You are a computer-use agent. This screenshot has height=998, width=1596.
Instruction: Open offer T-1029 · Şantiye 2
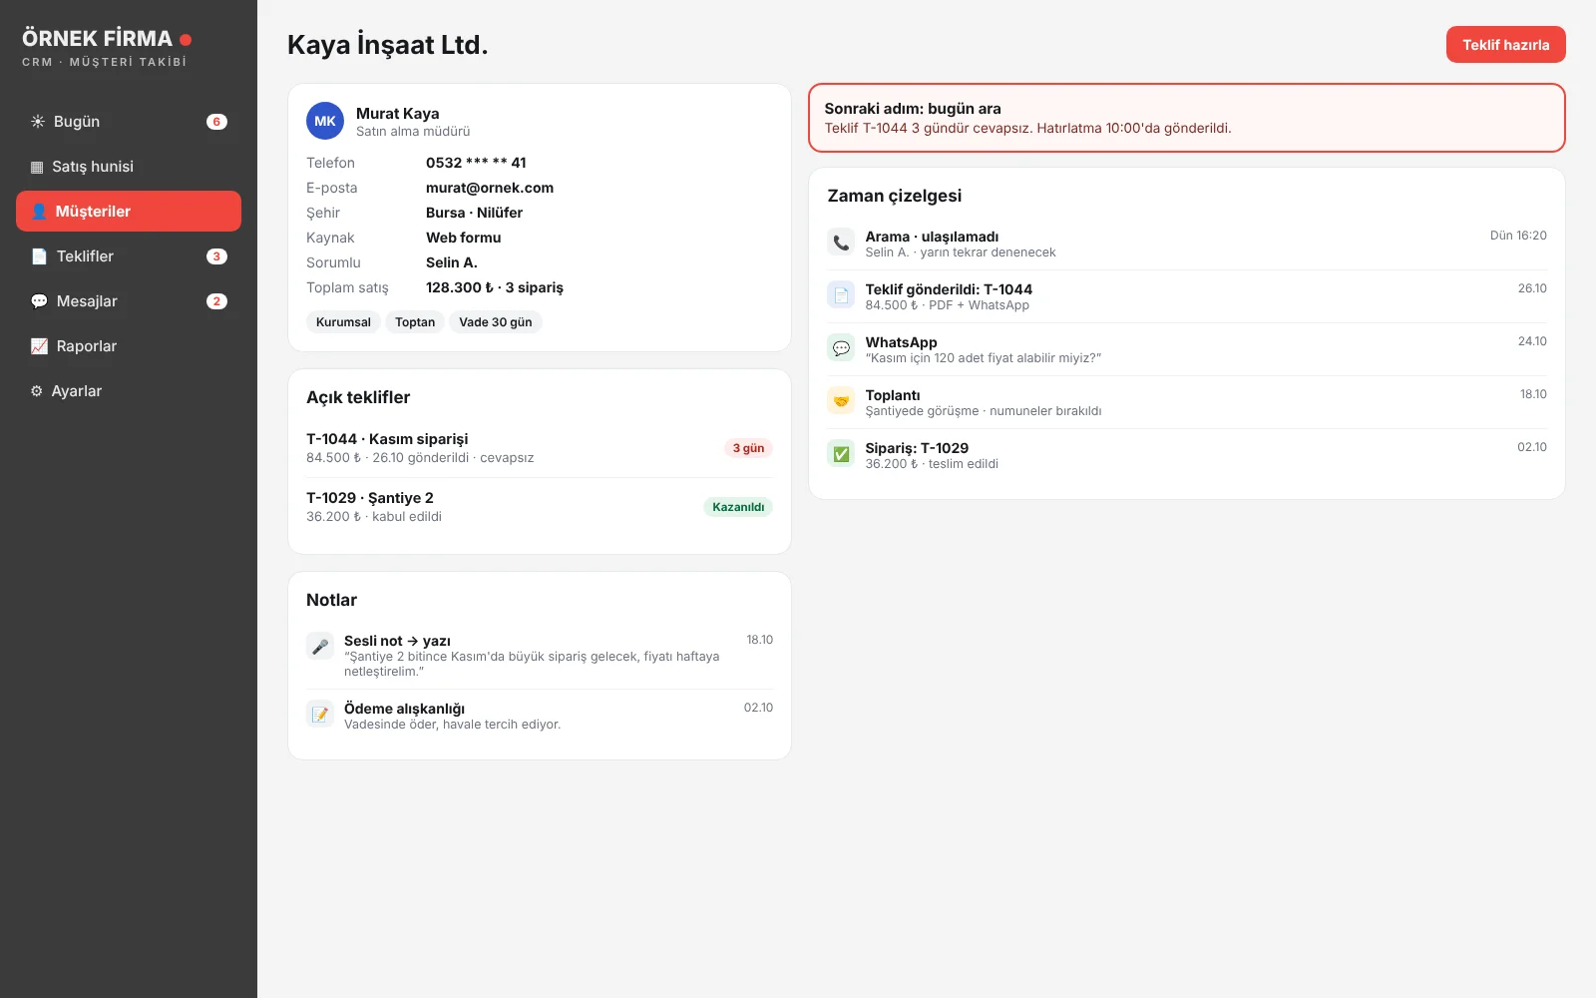coord(540,507)
